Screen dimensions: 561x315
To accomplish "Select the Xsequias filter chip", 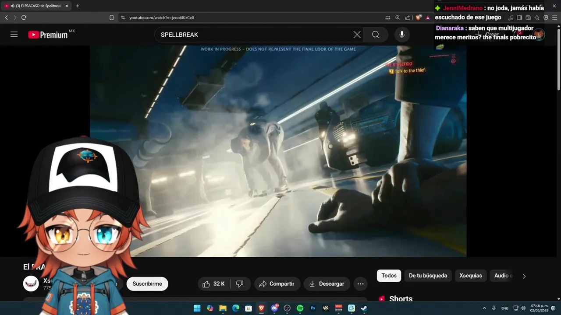I will 471,276.
